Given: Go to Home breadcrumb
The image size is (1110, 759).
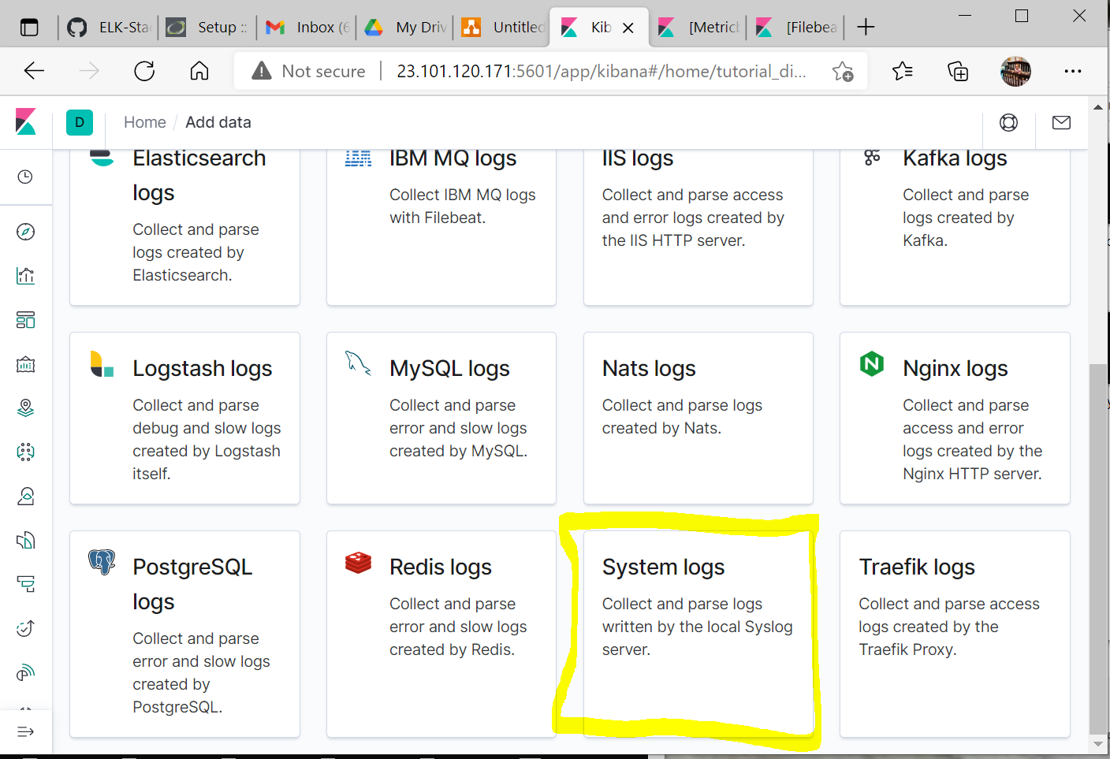Looking at the screenshot, I should pyautogui.click(x=145, y=122).
